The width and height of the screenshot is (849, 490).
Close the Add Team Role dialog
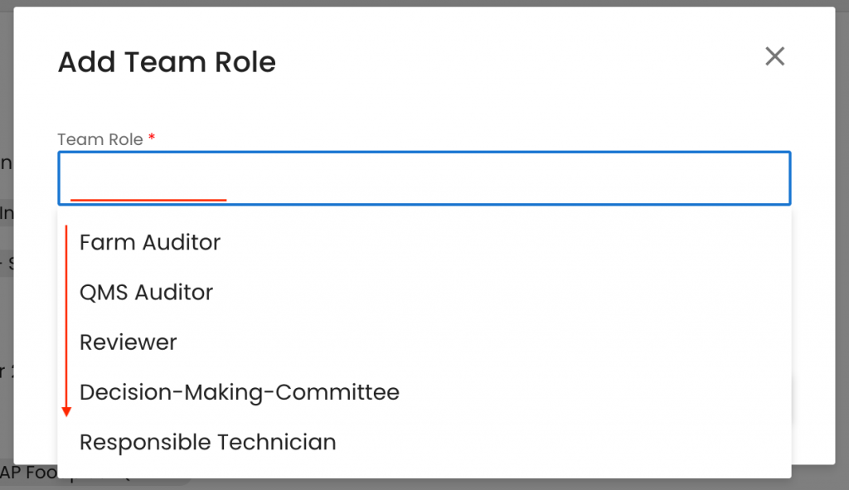click(774, 56)
